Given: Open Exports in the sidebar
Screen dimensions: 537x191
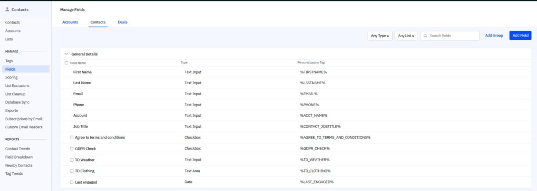Looking at the screenshot, I should [12, 111].
